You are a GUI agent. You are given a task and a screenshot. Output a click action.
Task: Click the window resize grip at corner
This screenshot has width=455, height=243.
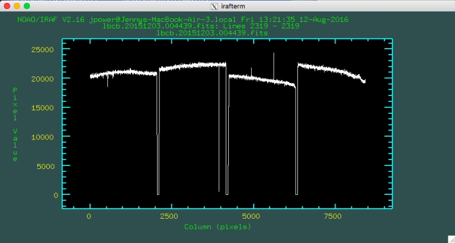(x=451, y=239)
